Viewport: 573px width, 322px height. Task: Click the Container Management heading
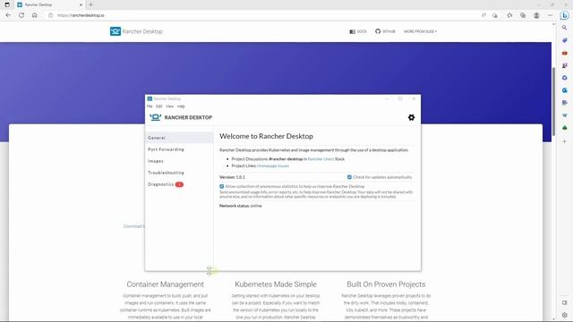tap(165, 284)
